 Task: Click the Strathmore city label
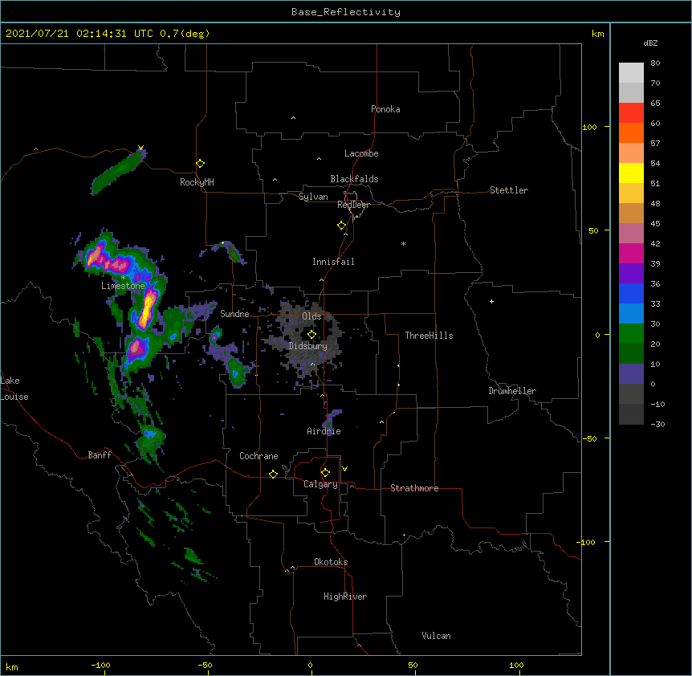(x=414, y=488)
